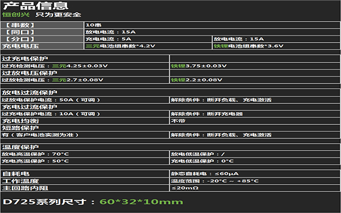Click the 【串数】 label cell

click(x=42, y=25)
